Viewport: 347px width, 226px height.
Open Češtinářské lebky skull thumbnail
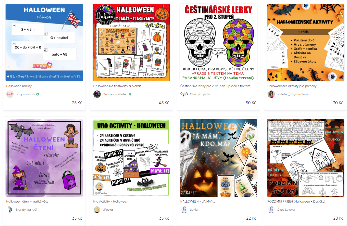218,42
